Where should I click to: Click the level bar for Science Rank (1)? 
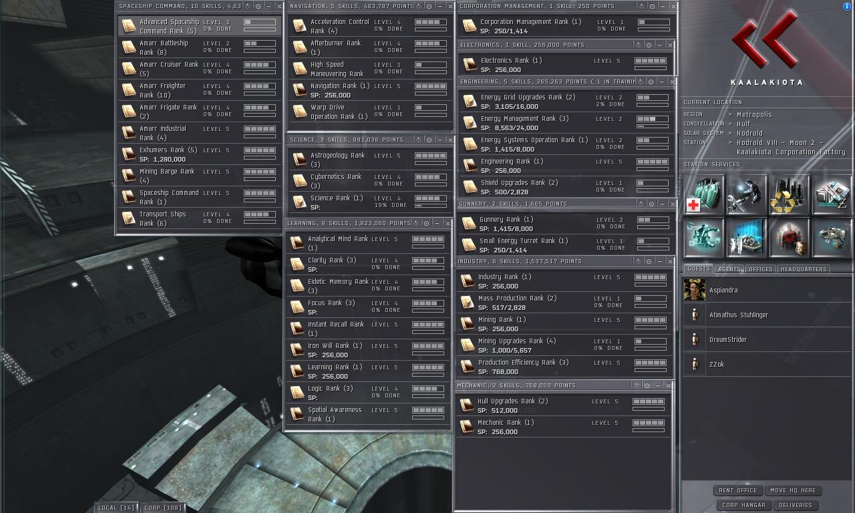click(x=431, y=198)
